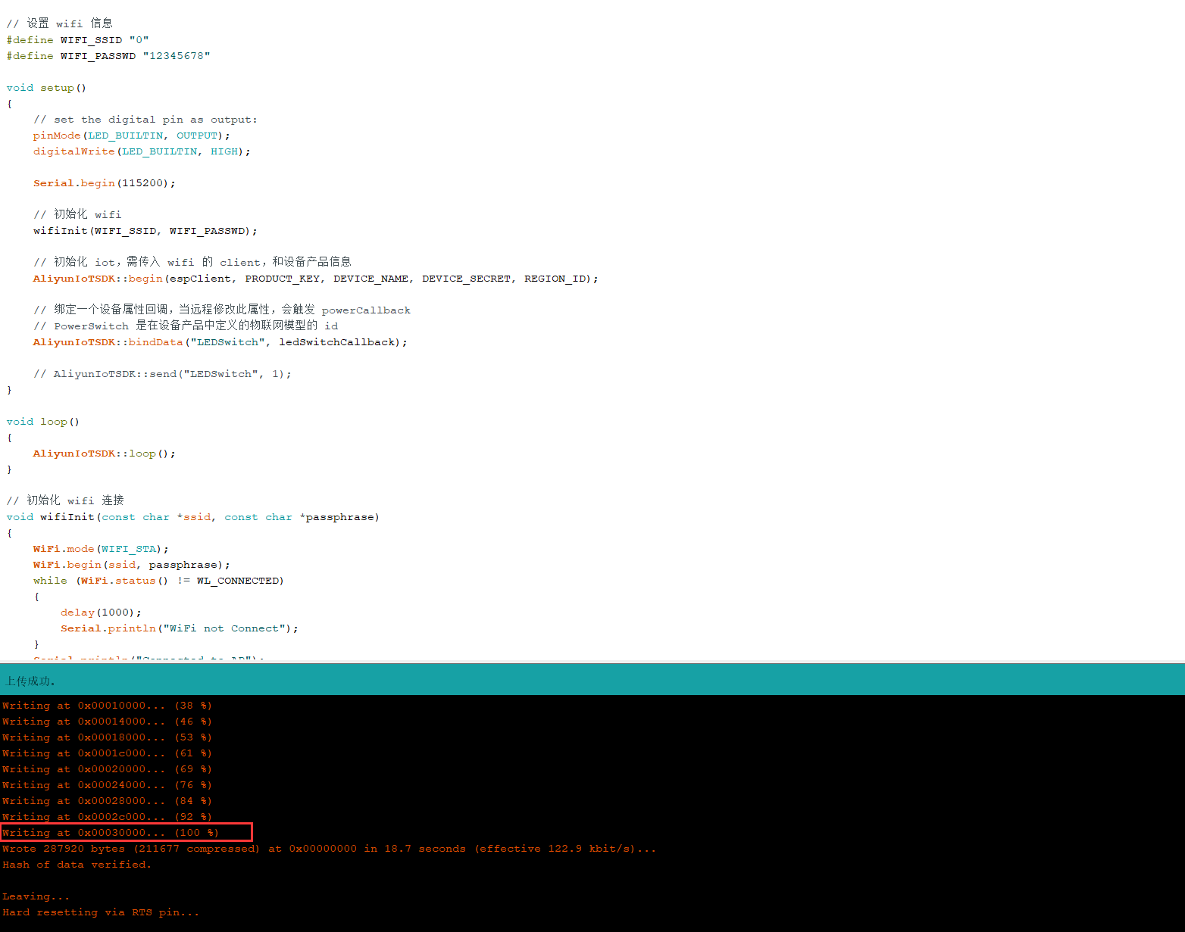Viewport: 1185px width, 932px height.
Task: Click the 'Wrote 287920 bytes' console line
Action: click(330, 849)
